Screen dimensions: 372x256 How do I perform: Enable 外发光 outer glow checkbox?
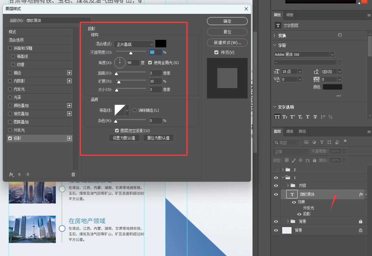[x=10, y=130]
